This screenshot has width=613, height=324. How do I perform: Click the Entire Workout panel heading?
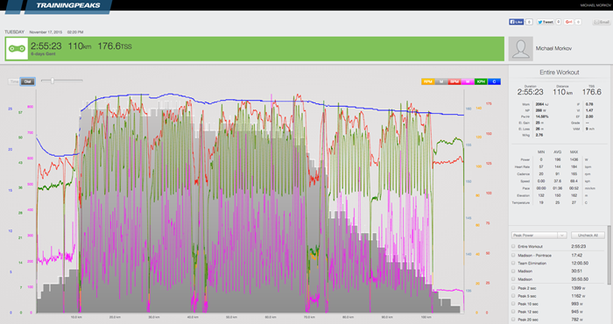(560, 73)
